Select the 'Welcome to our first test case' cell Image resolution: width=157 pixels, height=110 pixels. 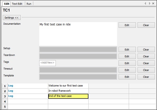[68, 86]
